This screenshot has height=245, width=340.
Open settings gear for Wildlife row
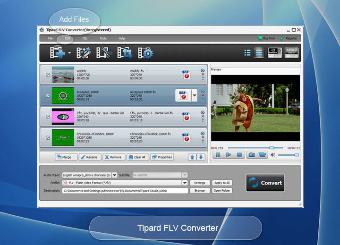[203, 70]
